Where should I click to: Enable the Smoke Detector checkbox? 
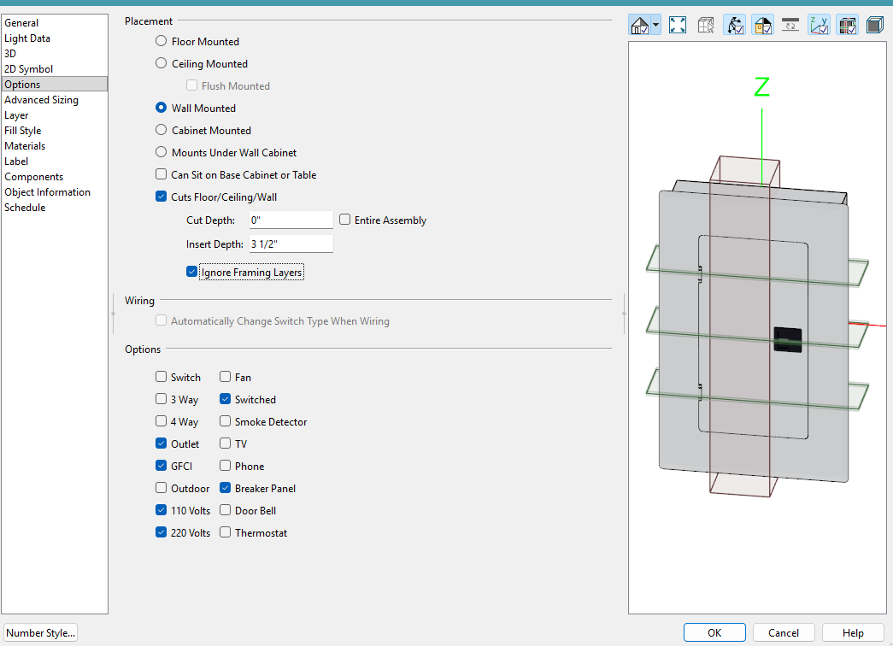[x=226, y=421]
